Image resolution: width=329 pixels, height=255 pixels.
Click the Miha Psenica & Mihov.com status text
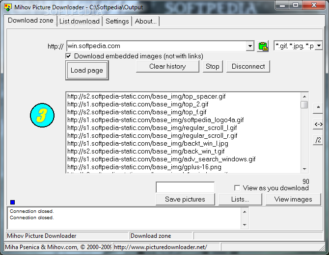pyautogui.click(x=58, y=247)
